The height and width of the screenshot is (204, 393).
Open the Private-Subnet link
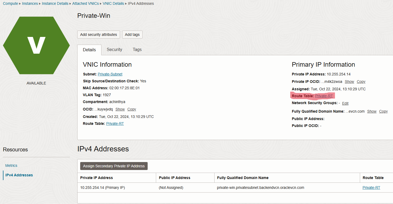point(110,74)
